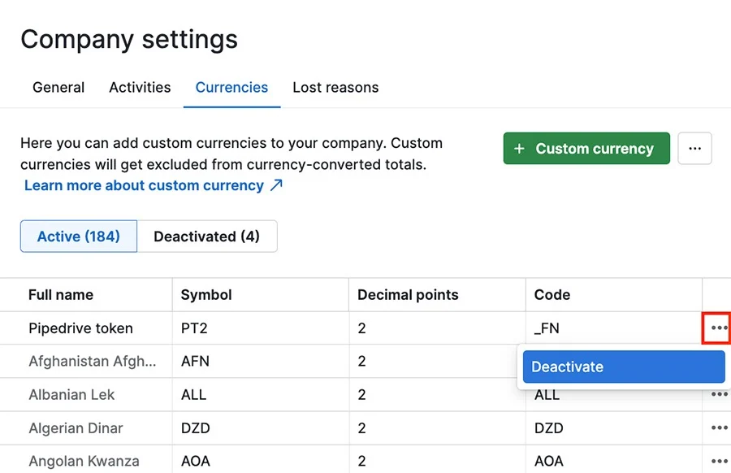Select the Algerian Dinar name cell

pyautogui.click(x=86, y=427)
